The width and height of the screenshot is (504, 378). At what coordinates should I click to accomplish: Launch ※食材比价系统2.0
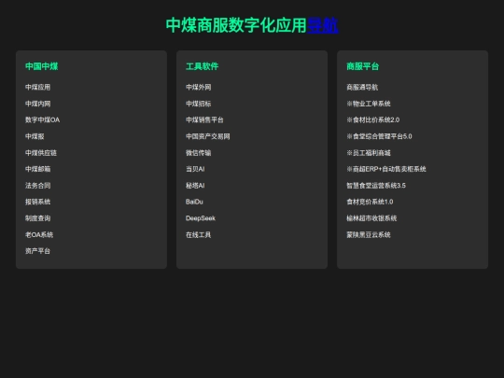(x=372, y=119)
